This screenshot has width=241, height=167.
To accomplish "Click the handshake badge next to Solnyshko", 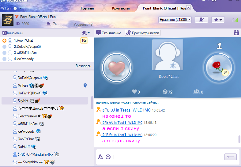I will [x=52, y=162].
